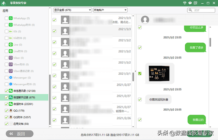Uncheck the earrings image message checkbox

140,73
